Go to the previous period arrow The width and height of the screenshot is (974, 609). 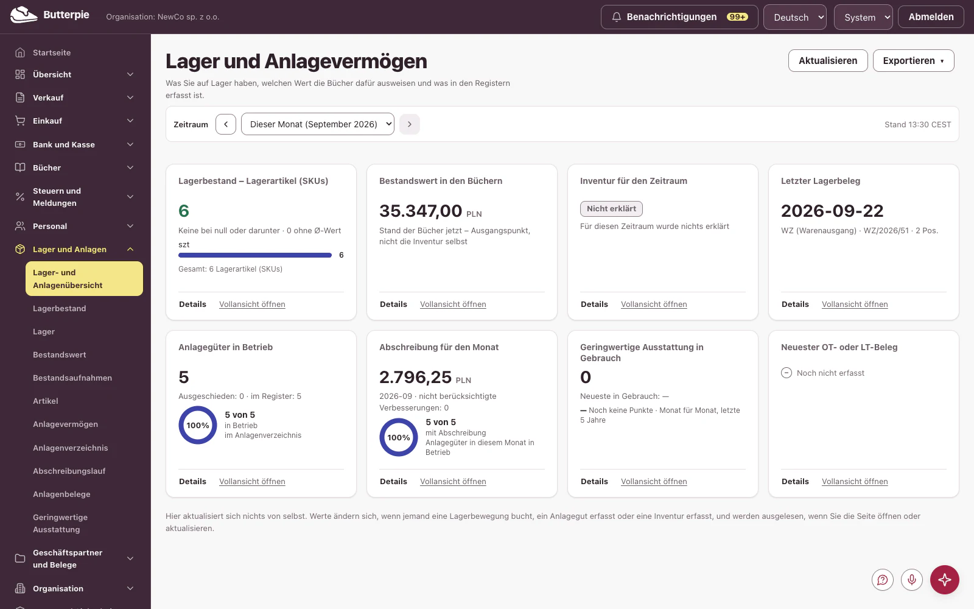[226, 124]
